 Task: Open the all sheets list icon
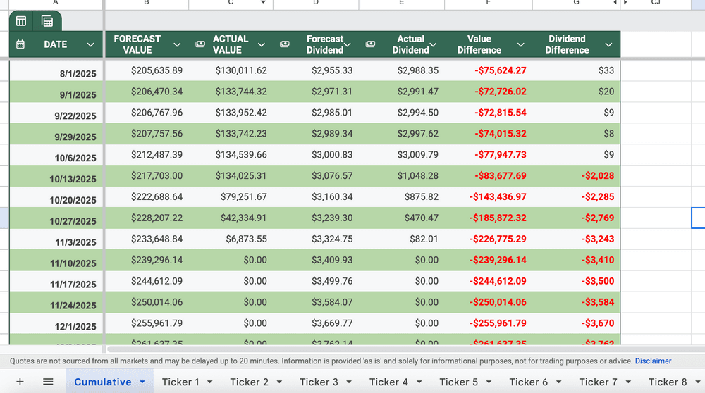coord(48,382)
